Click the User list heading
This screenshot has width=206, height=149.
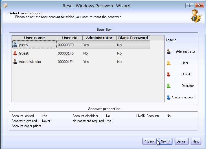pyautogui.click(x=104, y=30)
